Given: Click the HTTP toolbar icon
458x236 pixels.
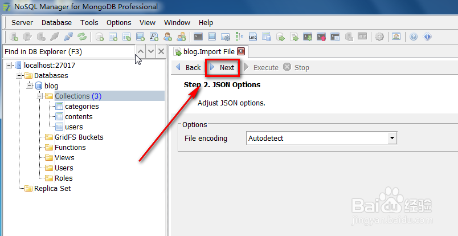Looking at the screenshot, I should (362, 36).
